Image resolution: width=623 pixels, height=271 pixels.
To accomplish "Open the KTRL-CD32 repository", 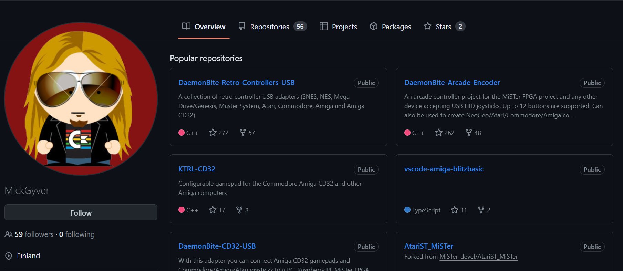I will click(197, 169).
